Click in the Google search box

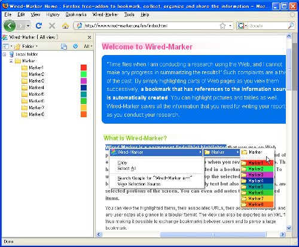click(x=267, y=26)
